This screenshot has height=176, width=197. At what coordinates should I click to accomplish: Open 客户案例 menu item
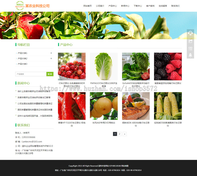coord(151,6)
